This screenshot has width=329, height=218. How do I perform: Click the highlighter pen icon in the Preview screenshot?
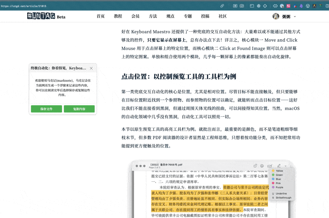pos(279,165)
